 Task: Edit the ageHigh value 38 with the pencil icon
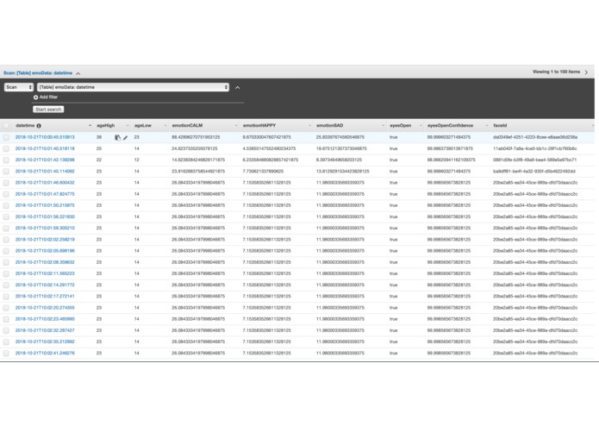pyautogui.click(x=125, y=137)
